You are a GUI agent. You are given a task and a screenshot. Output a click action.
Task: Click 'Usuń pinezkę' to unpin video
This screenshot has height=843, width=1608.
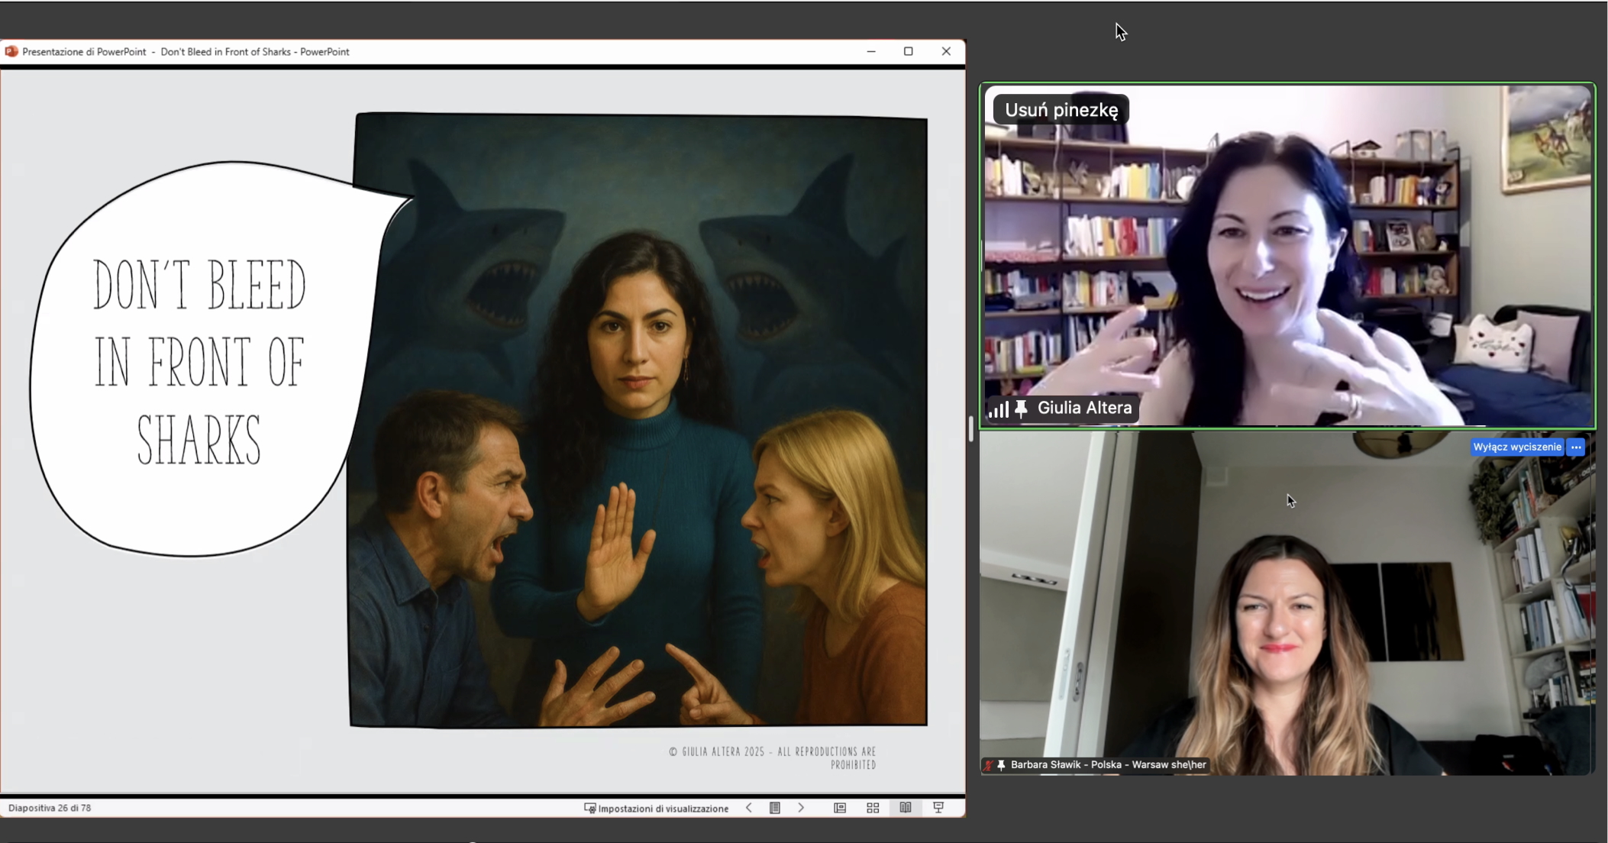coord(1061,110)
